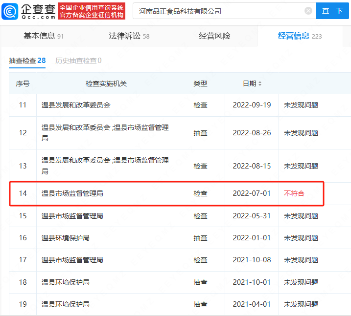This screenshot has width=351, height=316.
Task: Sort the table by the 日期 sort arrows
Action: pyautogui.click(x=260, y=84)
